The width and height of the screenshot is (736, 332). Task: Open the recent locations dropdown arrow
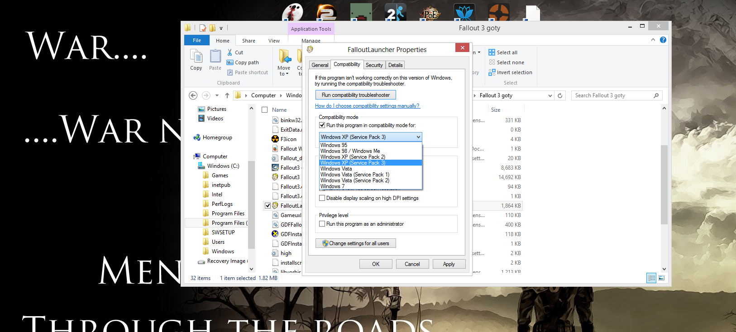pos(217,95)
